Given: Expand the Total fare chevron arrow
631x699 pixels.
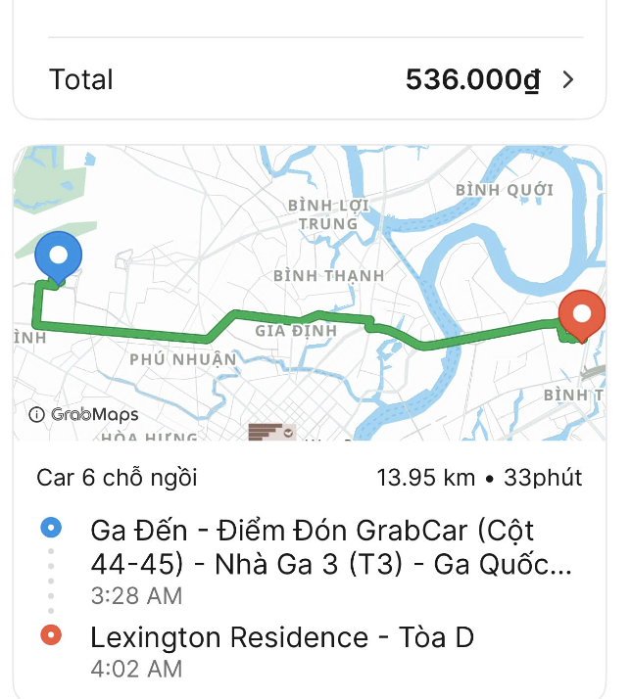Looking at the screenshot, I should [x=568, y=80].
